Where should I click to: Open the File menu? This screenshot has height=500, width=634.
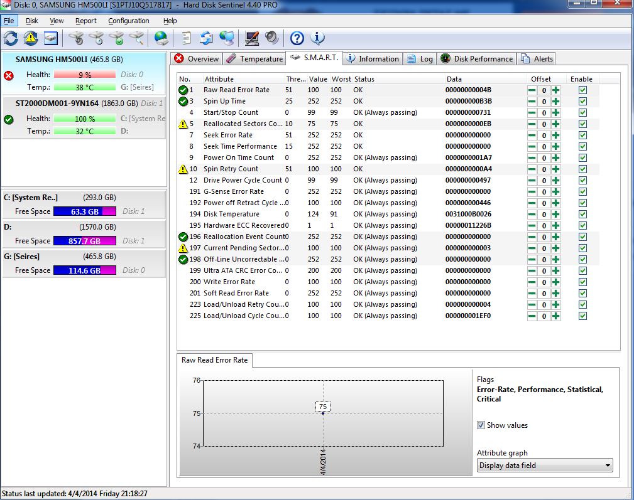9,21
